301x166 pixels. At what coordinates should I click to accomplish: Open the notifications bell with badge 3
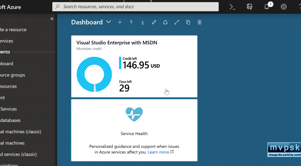(268, 6)
